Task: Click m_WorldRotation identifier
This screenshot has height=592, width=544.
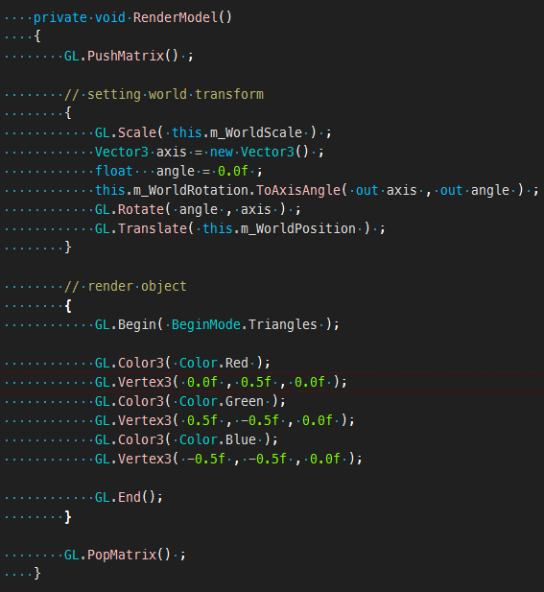Action: pos(191,190)
